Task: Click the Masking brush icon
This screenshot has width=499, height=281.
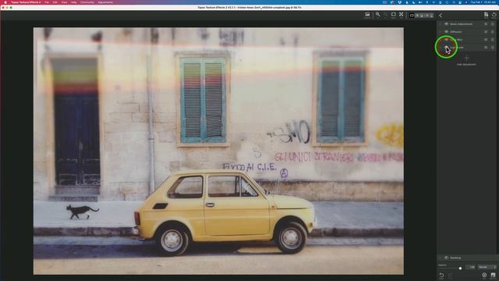Action: pos(446,258)
